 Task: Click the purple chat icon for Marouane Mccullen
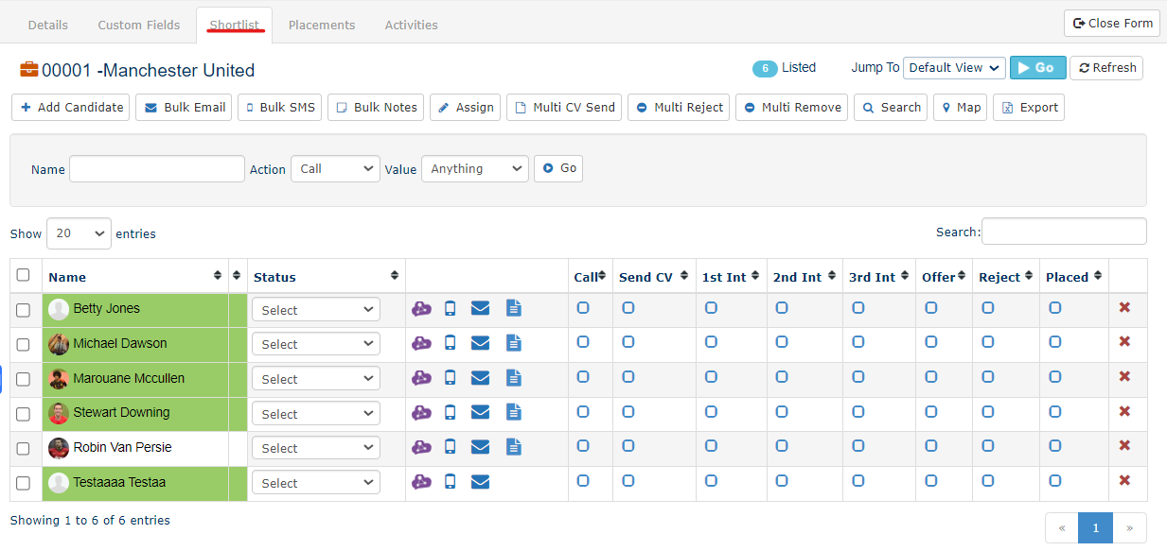(421, 378)
